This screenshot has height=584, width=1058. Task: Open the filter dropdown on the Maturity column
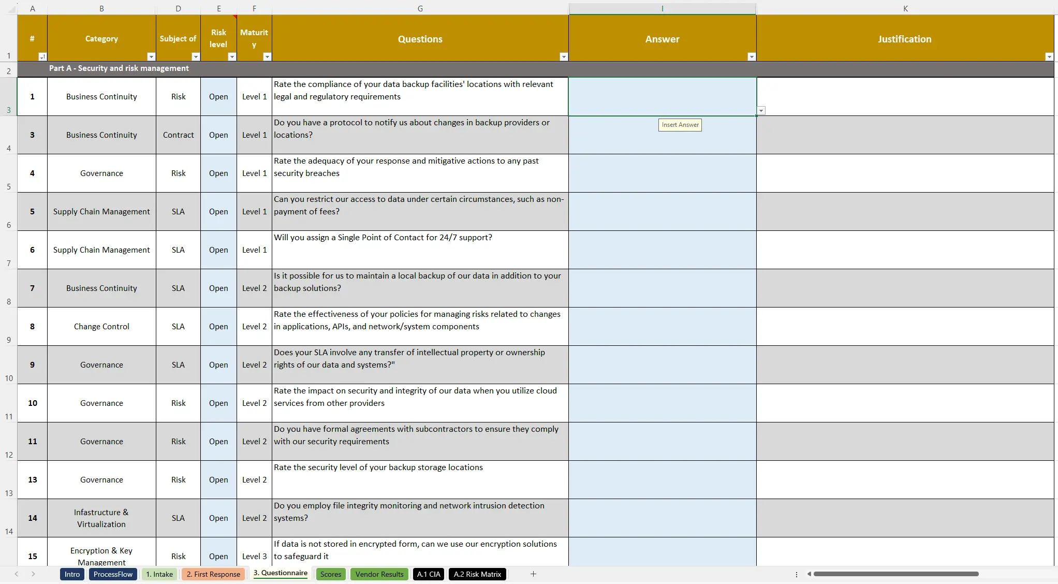(x=267, y=57)
